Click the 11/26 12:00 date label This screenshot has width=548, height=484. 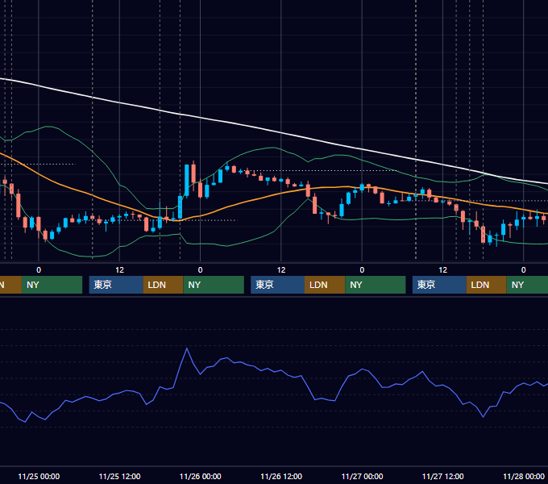coord(281,476)
